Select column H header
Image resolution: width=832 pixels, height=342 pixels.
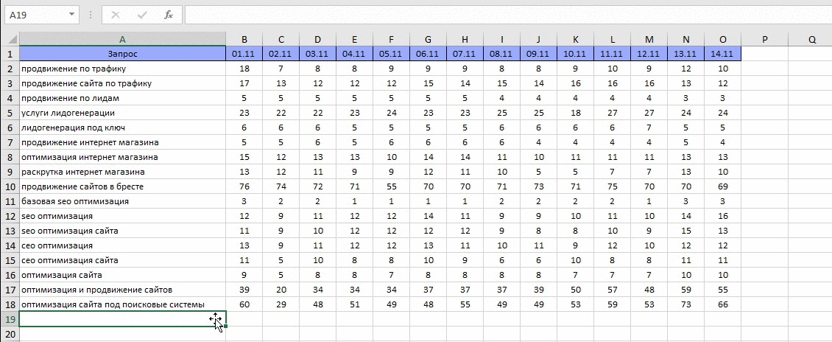(465, 39)
